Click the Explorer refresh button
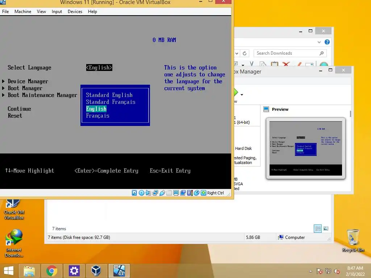Image resolution: width=371 pixels, height=278 pixels. (x=245, y=53)
